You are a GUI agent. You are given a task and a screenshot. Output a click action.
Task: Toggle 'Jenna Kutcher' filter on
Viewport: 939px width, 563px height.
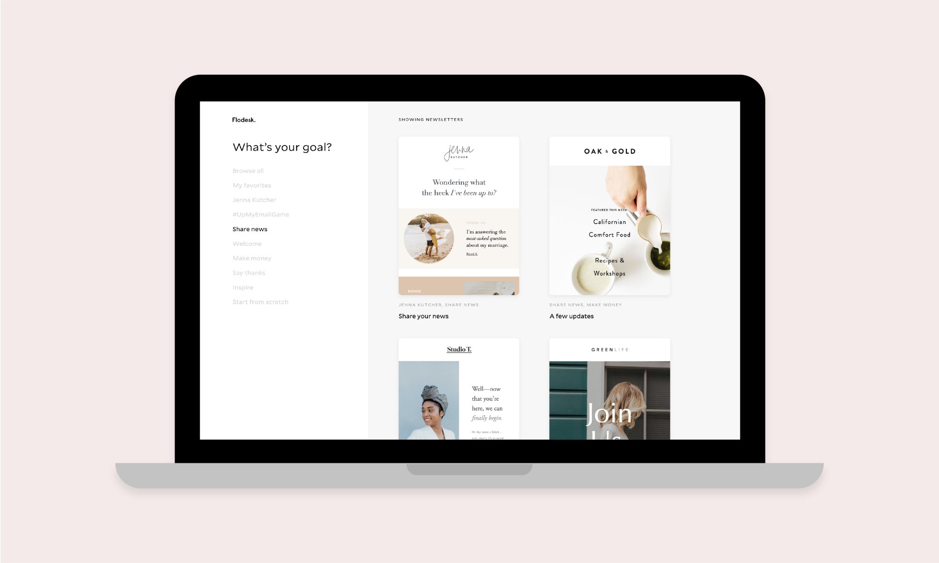click(x=255, y=200)
